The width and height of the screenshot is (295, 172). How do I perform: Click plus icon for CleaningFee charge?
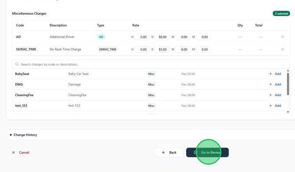click(270, 95)
